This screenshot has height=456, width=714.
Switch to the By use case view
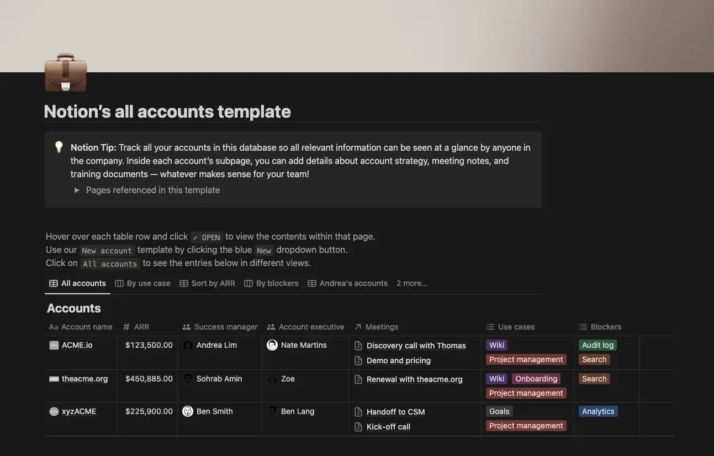point(142,283)
